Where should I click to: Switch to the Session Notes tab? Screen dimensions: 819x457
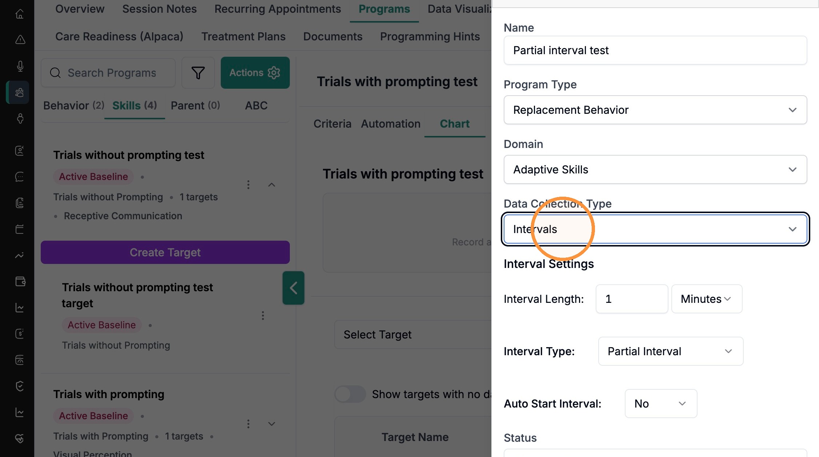click(x=159, y=9)
